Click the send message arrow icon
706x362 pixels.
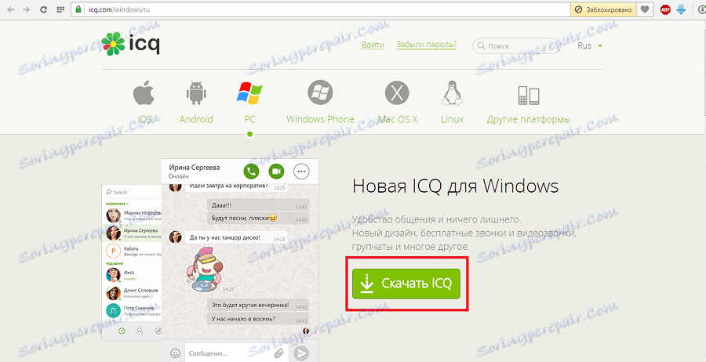tap(301, 353)
